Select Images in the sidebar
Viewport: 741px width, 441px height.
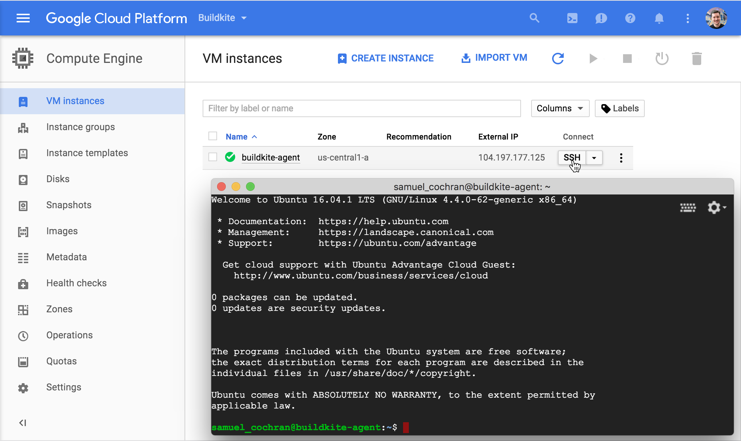[x=92, y=231]
